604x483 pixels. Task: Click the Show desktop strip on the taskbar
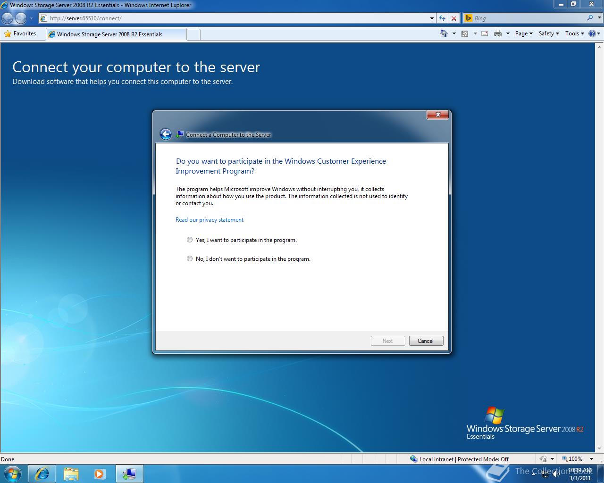click(601, 474)
